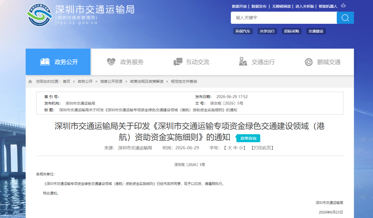The image size is (373, 218).
Task: Set font size to 大
Action: (x=230, y=148)
